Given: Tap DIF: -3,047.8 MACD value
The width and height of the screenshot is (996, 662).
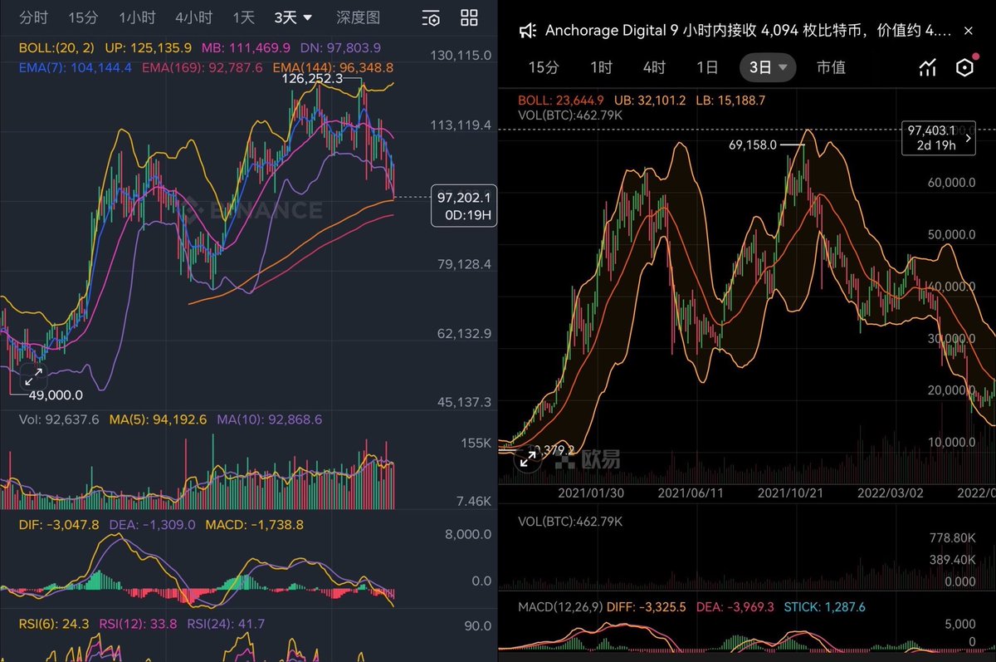Looking at the screenshot, I should (59, 525).
